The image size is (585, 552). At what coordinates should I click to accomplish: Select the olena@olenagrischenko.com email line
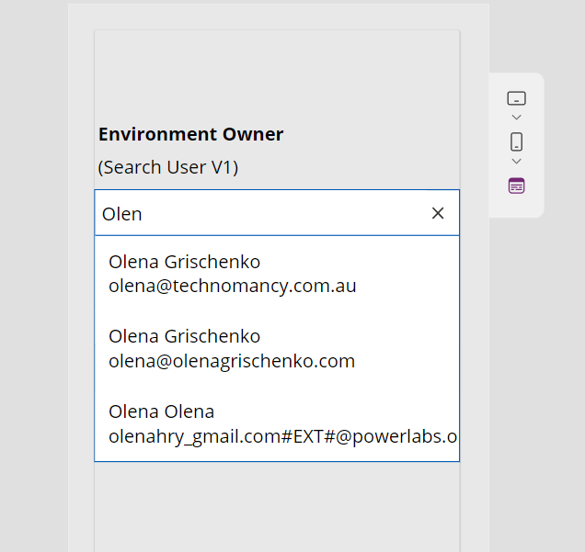(x=232, y=361)
